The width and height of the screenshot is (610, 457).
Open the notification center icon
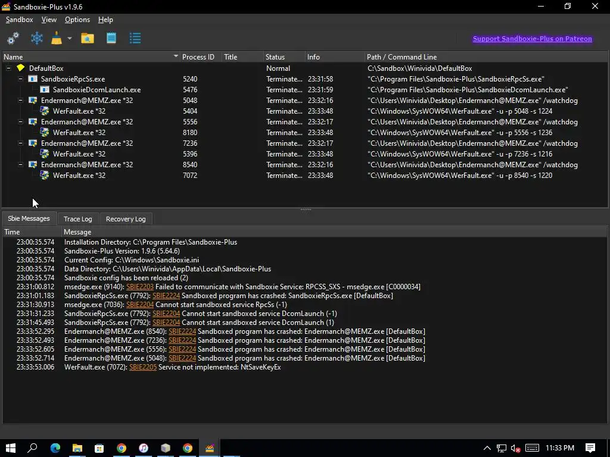pos(590,448)
